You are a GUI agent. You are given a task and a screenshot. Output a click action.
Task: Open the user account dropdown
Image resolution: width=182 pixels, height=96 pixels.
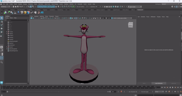[135, 7]
